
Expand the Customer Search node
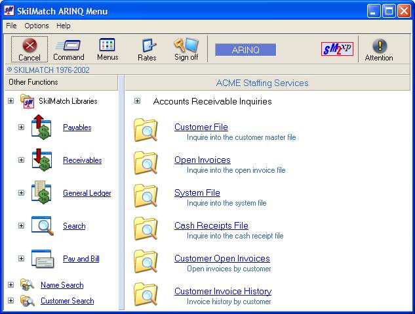[x=11, y=301]
